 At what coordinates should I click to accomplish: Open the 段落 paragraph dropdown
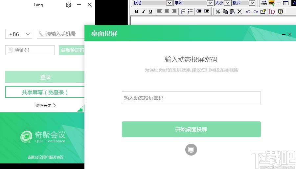pos(153,3)
